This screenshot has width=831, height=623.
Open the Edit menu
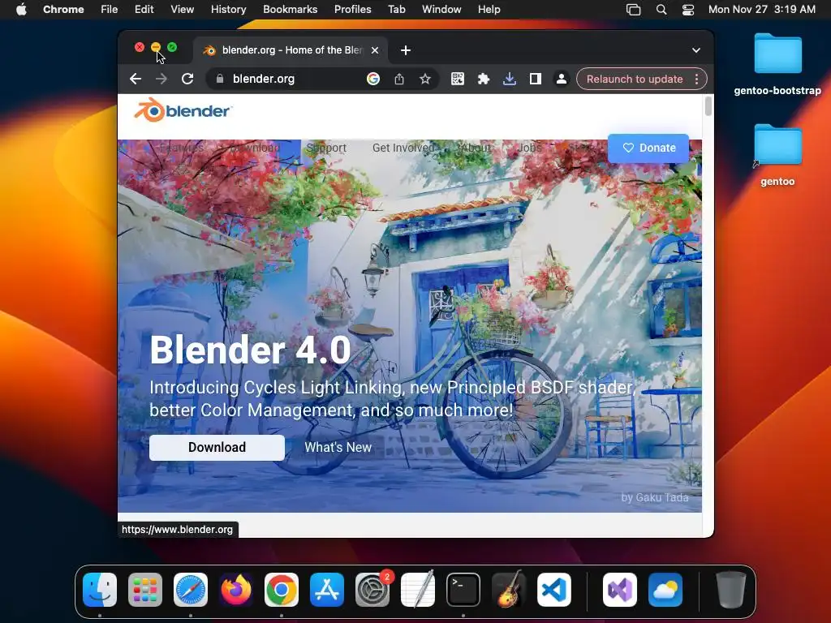144,10
